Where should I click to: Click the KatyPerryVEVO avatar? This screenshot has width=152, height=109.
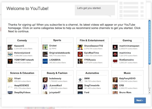(115, 80)
